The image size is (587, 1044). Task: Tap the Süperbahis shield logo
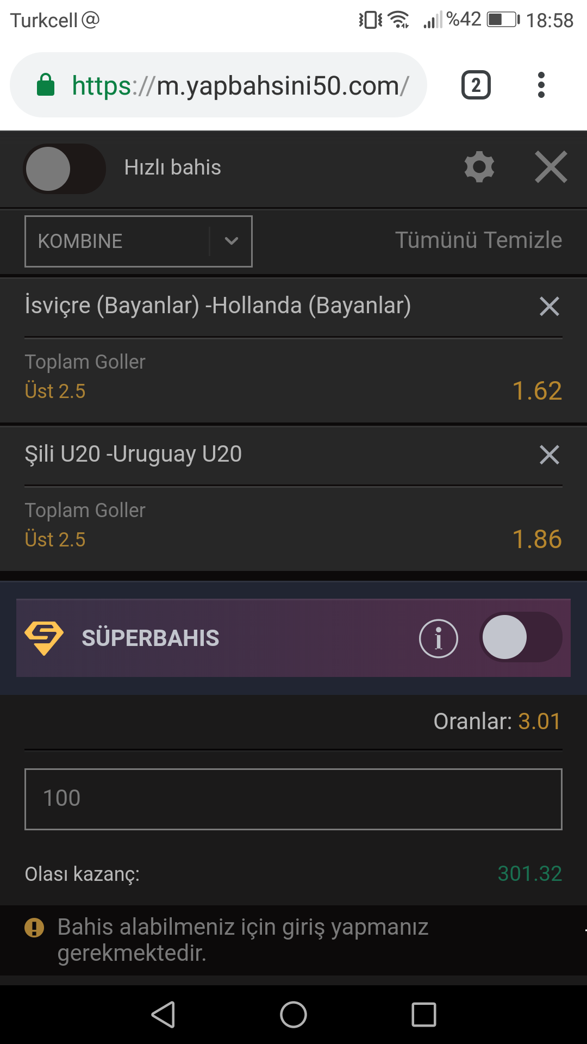(44, 638)
